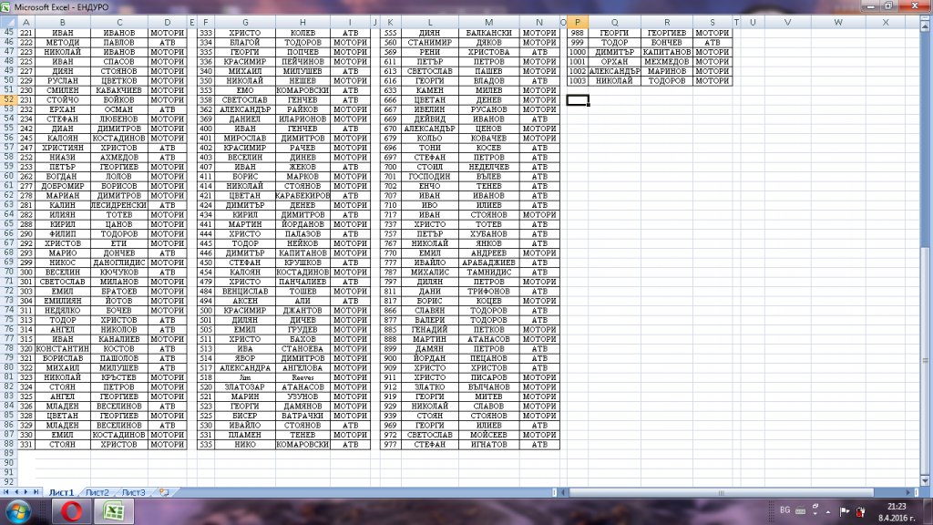Select the cell containing ХУБАНОВ
Screen dimensions: 933x525
pyautogui.click(x=489, y=233)
